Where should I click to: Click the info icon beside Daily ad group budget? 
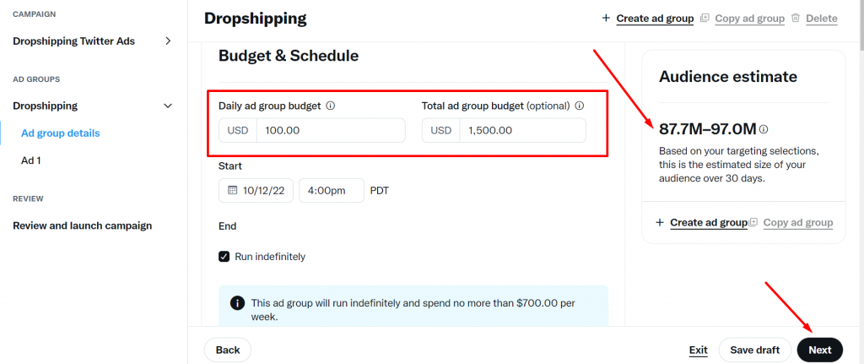point(331,106)
